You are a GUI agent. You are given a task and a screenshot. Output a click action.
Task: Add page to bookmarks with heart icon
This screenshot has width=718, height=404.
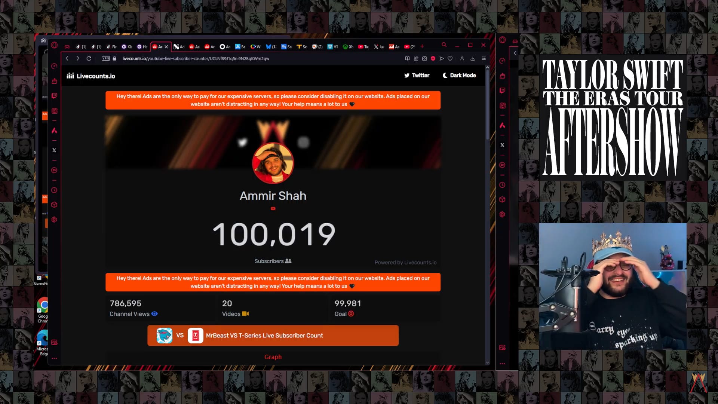(x=450, y=58)
